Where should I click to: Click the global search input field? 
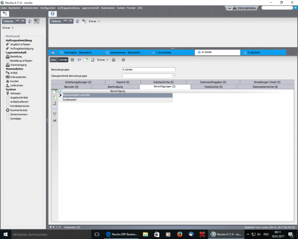tap(277, 8)
